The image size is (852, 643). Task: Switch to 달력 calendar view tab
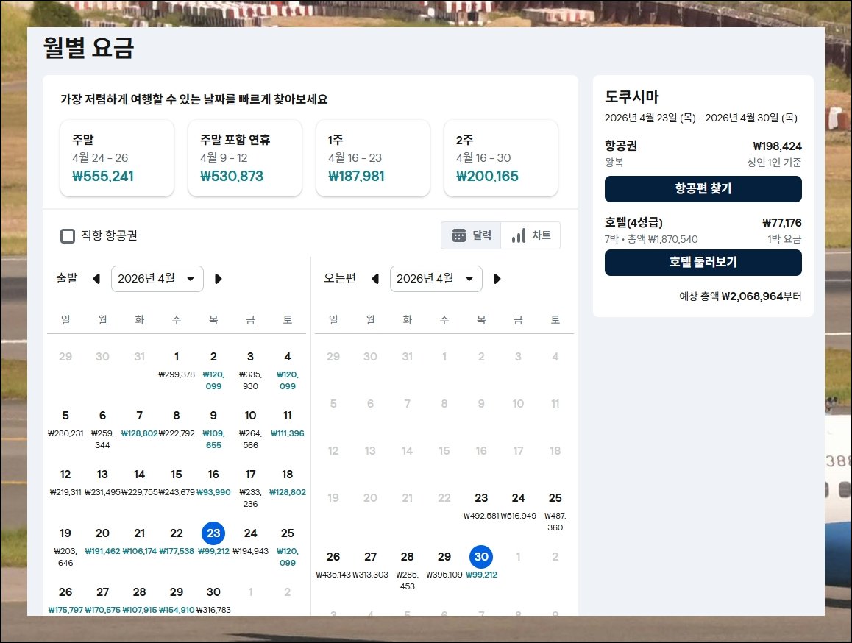[471, 235]
